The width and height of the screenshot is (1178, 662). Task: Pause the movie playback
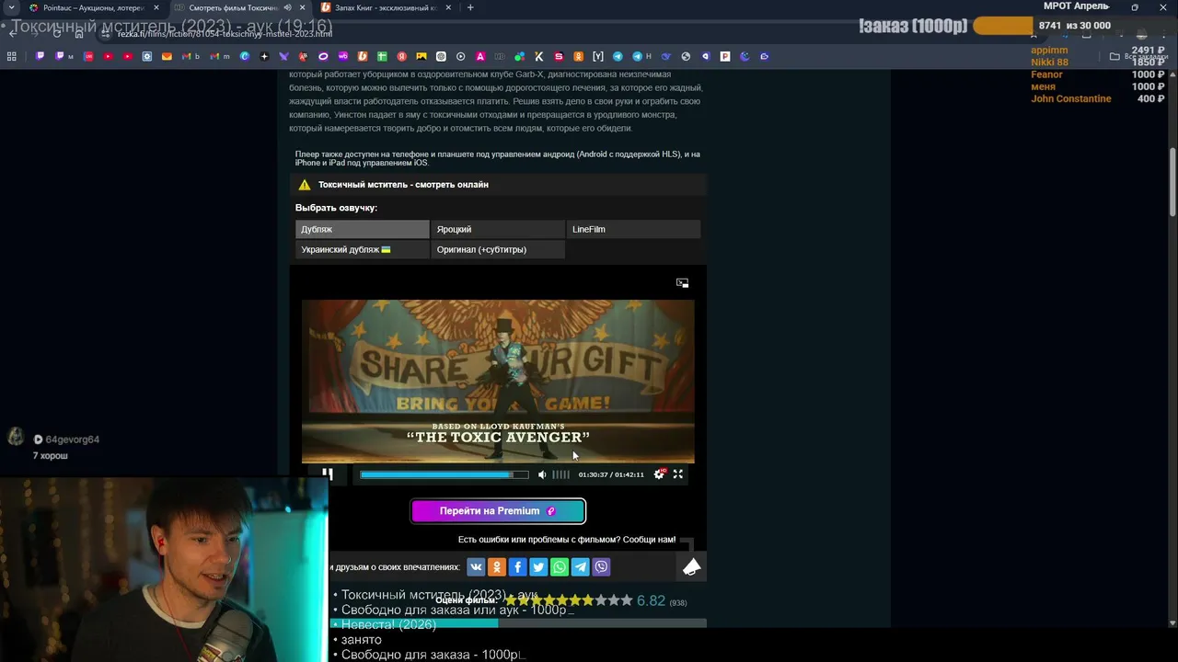click(327, 474)
